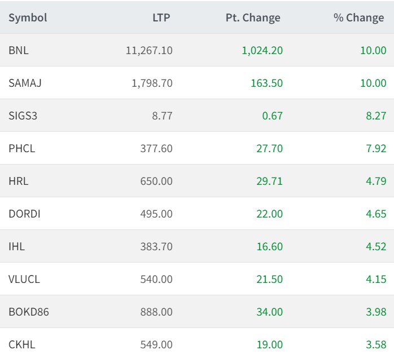This screenshot has width=394, height=359.
Task: Click the HRL symbol
Action: [19, 181]
